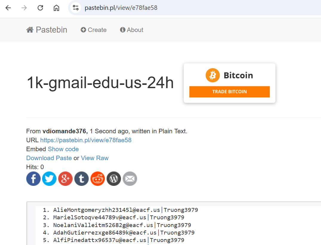Share paste on Facebook

(33, 179)
